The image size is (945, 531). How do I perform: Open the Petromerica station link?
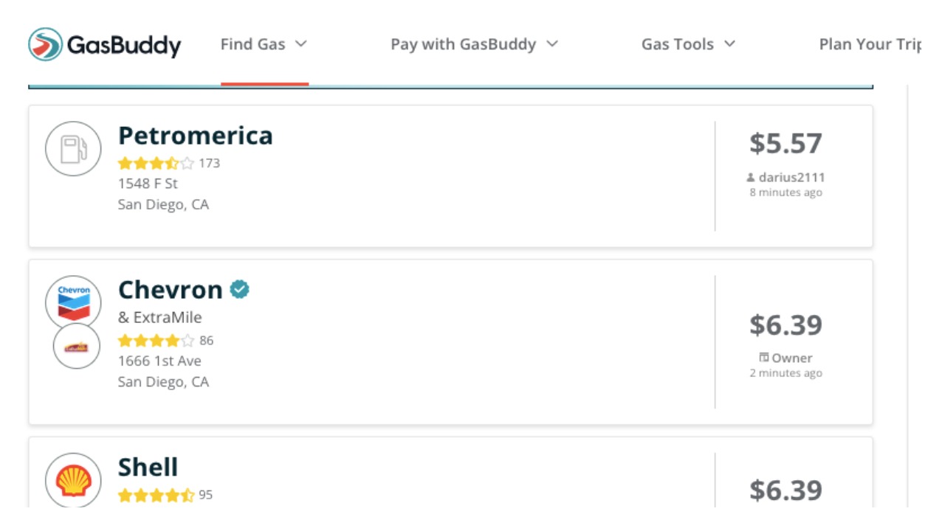(196, 136)
